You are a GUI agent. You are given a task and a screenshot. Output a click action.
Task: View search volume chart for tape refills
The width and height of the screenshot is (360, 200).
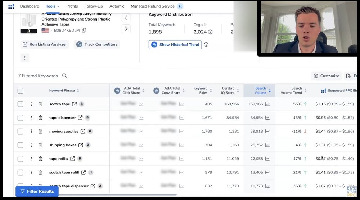267,159
